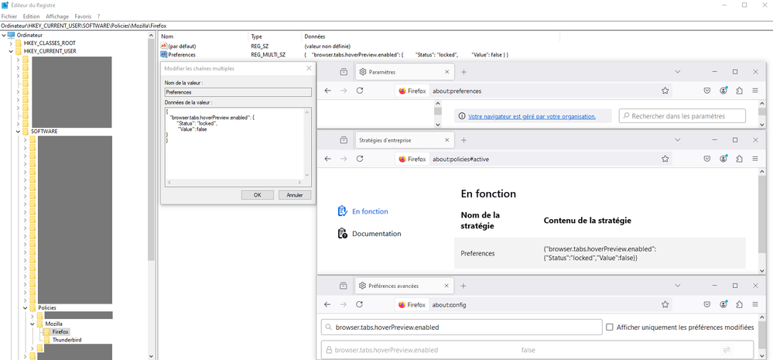
Task: Select the Paramètres tab
Action: (x=404, y=72)
